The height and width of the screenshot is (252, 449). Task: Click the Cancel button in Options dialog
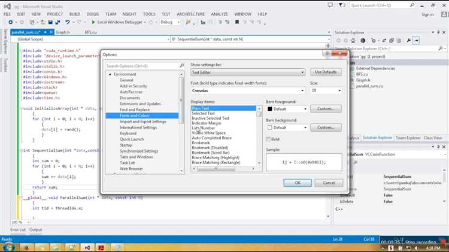click(329, 183)
